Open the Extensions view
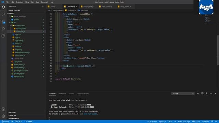Image resolution: width=219 pixels, height=123 pixels. pos(3,36)
